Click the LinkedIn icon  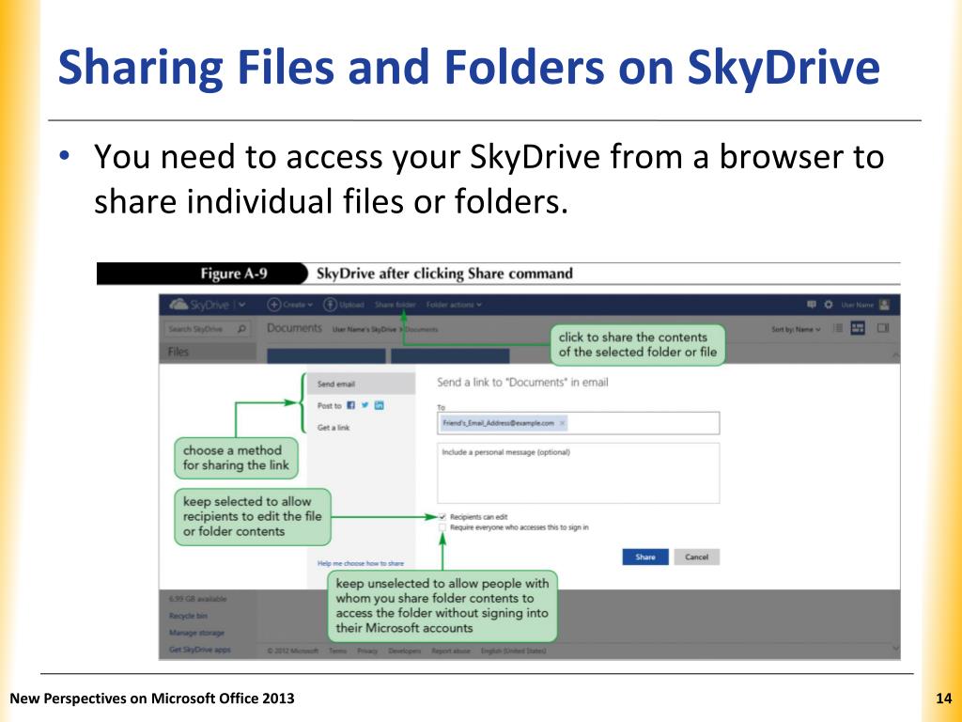(x=380, y=405)
